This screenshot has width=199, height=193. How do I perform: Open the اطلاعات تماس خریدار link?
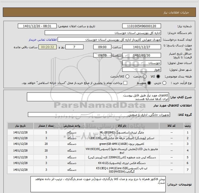43,40
